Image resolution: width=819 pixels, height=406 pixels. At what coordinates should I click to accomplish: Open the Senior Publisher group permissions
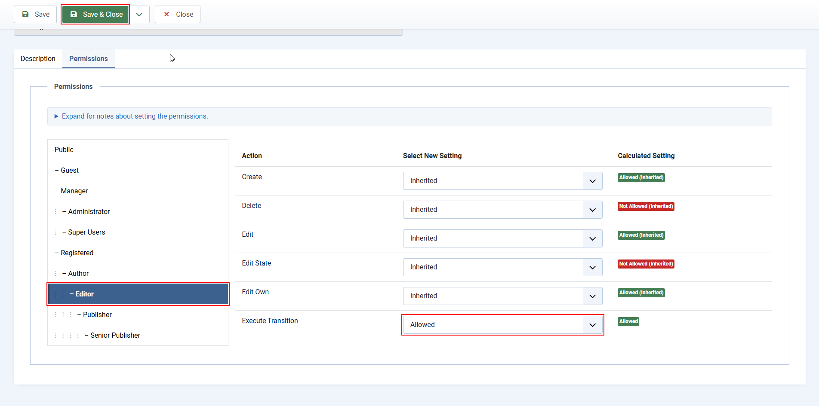115,335
